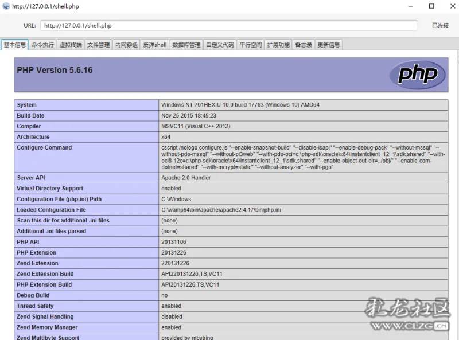The height and width of the screenshot is (340, 459).
Task: Click the application icon in the title bar
Action: click(6, 6)
